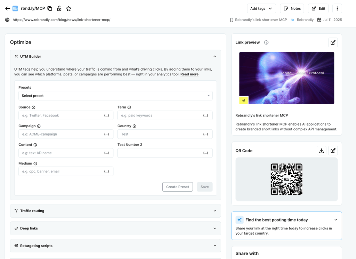This screenshot has height=259, width=356.
Task: Insert variable in Term field braces icon
Action: pyautogui.click(x=205, y=115)
